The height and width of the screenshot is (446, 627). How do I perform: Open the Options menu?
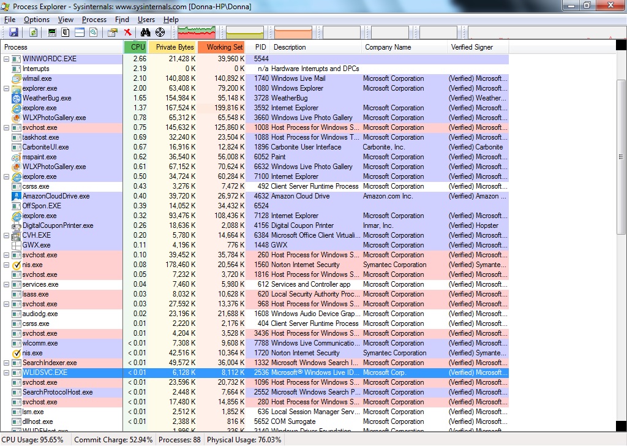(37, 20)
